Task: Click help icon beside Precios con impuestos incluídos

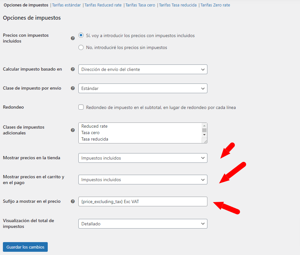Action: click(x=73, y=38)
